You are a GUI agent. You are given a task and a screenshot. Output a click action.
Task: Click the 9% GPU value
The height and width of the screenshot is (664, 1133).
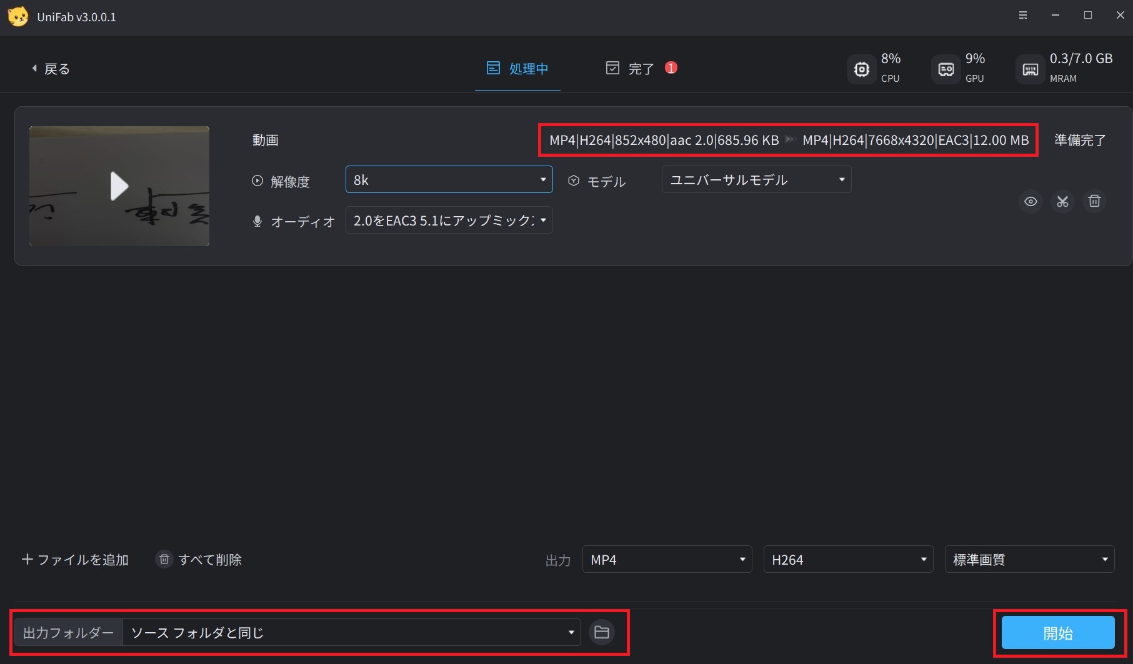[976, 59]
